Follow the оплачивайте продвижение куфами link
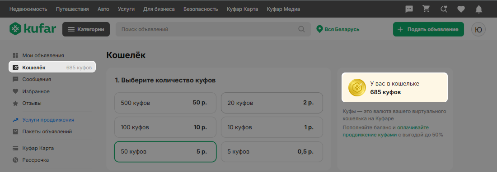This screenshot has width=497, height=172. (385, 131)
